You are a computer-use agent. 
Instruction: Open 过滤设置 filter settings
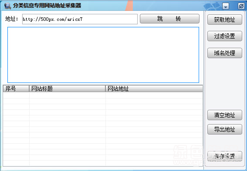click(225, 36)
